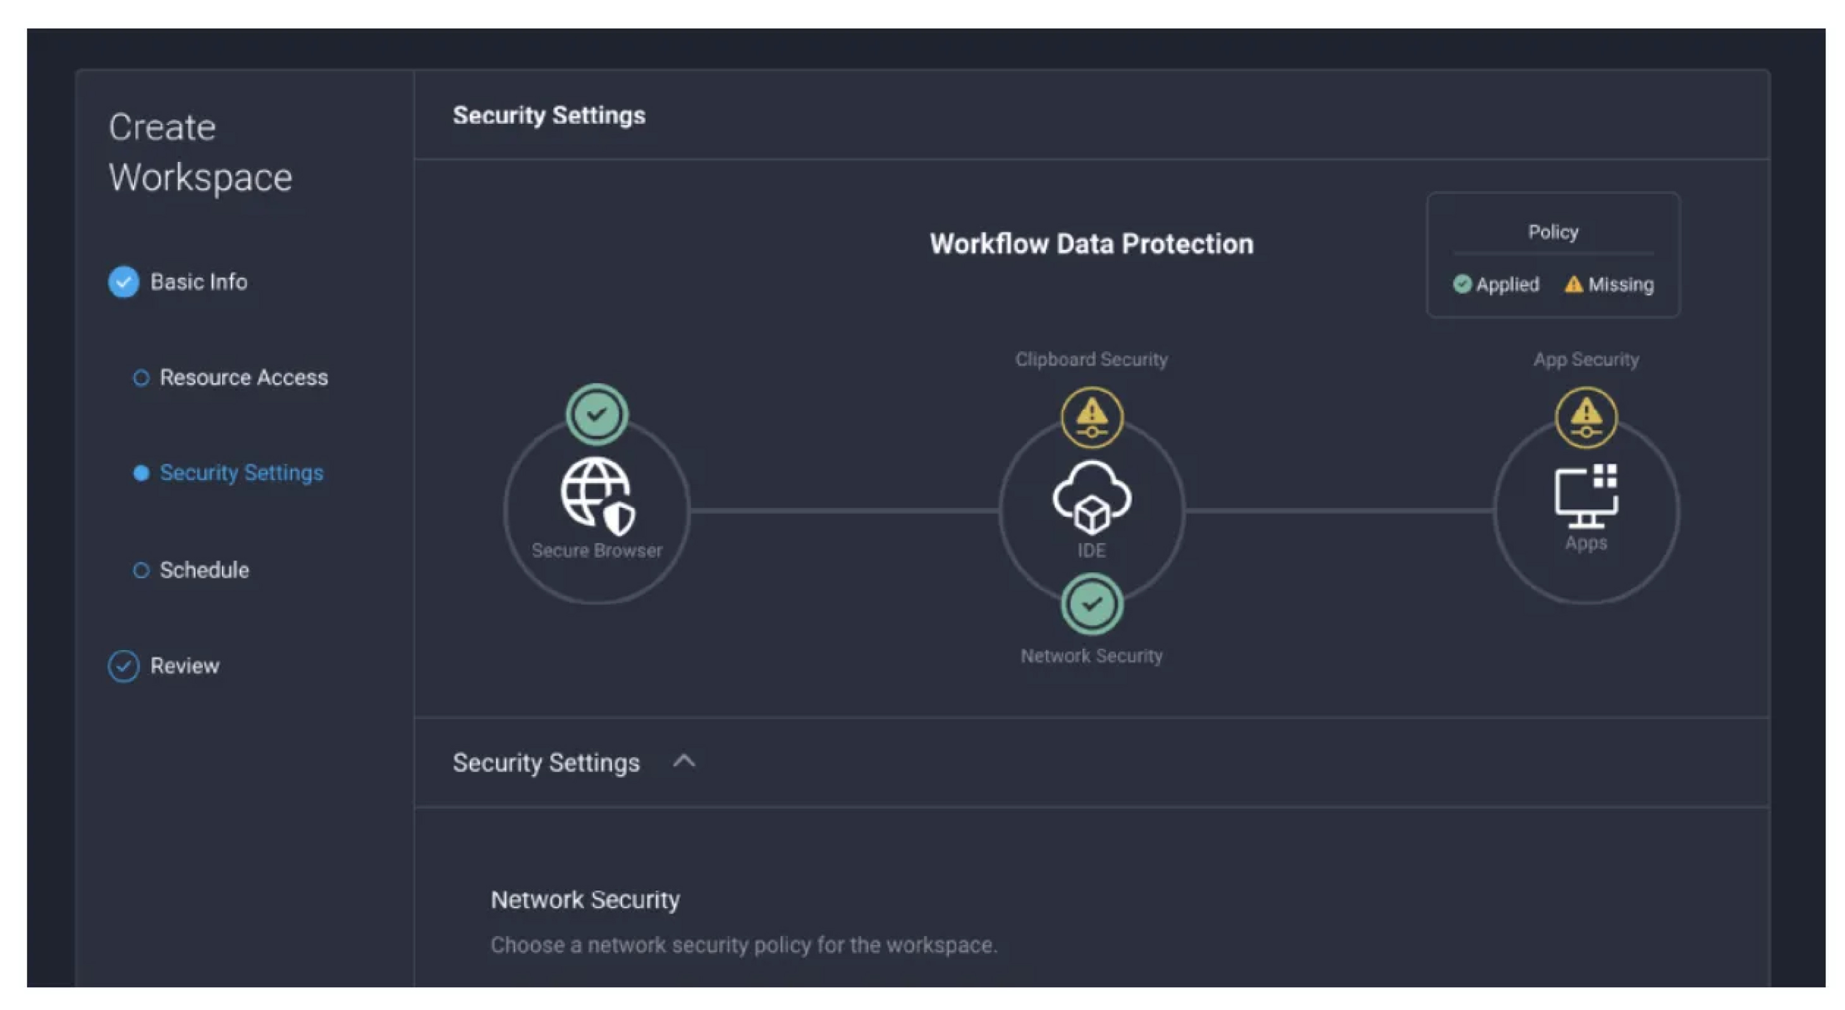Click the Secure Browser applied check badge
The height and width of the screenshot is (1010, 1845).
[597, 414]
